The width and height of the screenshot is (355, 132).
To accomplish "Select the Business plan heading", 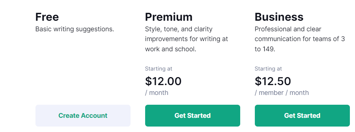I will click(279, 17).
